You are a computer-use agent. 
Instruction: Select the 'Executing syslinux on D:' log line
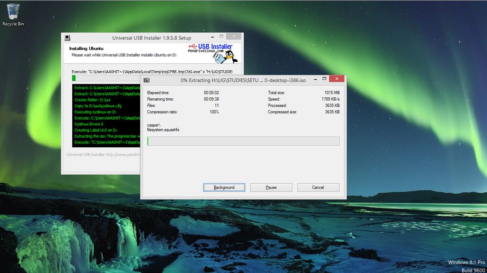click(95, 112)
